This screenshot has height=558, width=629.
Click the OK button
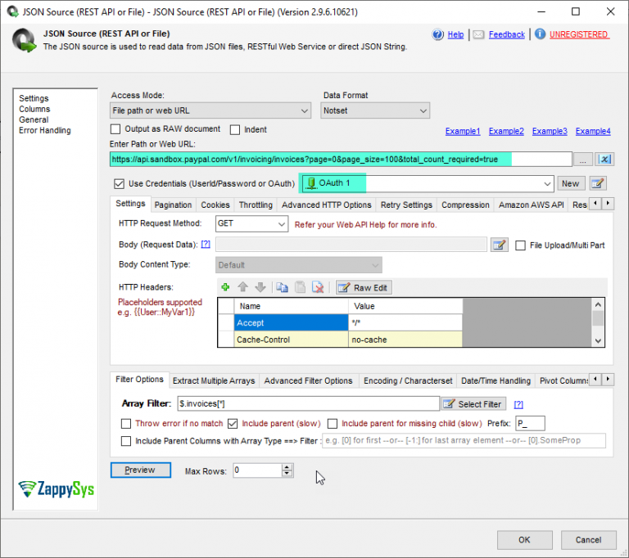524,540
